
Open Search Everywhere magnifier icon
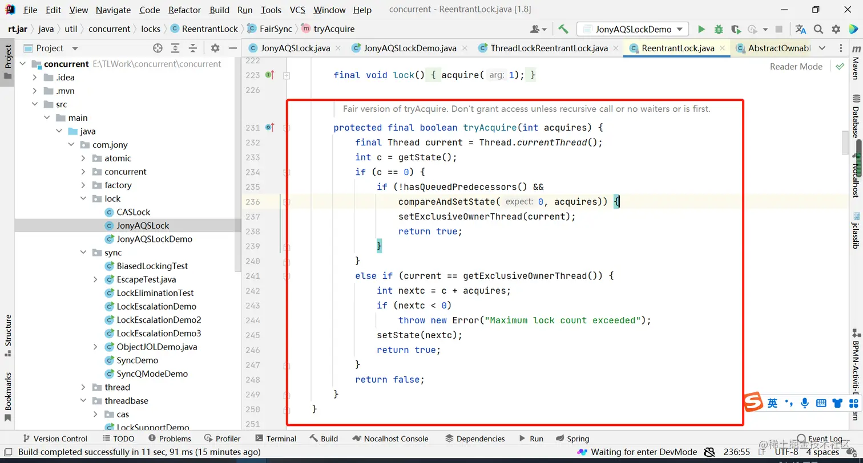click(818, 29)
